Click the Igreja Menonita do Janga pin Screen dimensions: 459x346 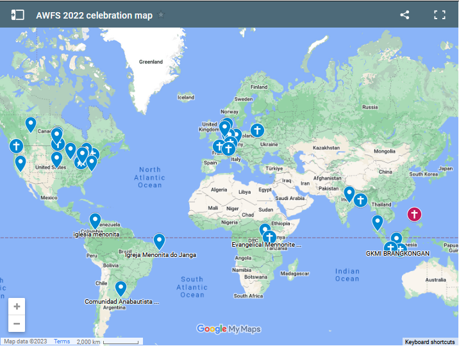coord(159,241)
